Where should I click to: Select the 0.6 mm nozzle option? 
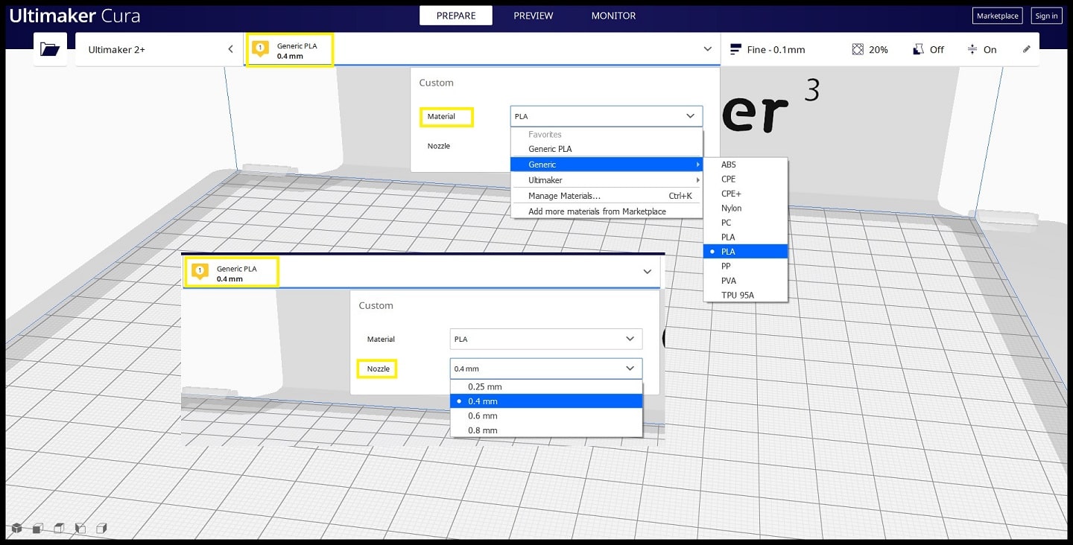tap(546, 415)
